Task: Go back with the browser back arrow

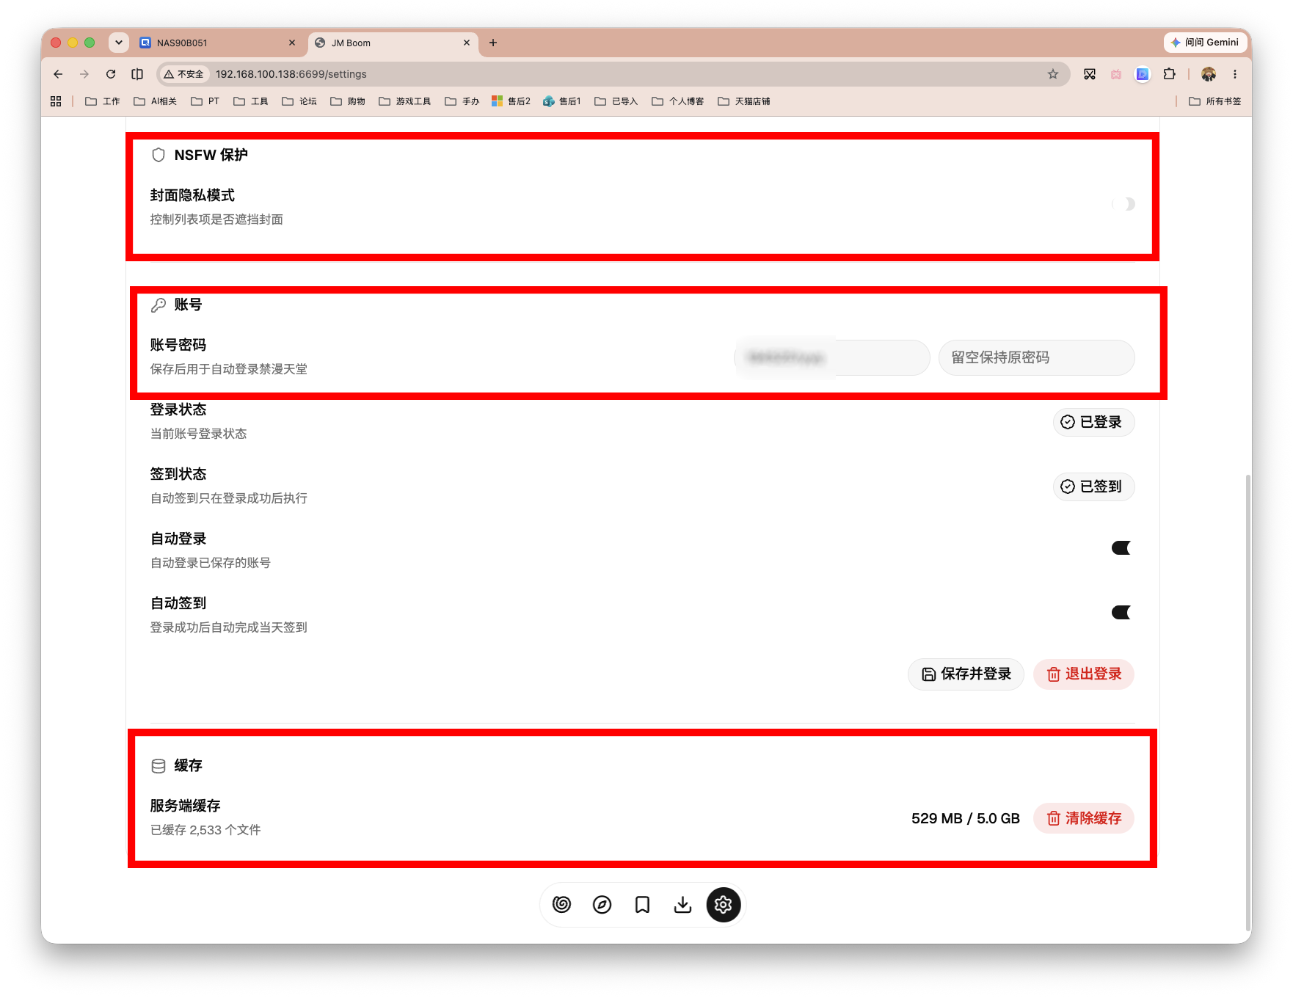Action: (58, 74)
